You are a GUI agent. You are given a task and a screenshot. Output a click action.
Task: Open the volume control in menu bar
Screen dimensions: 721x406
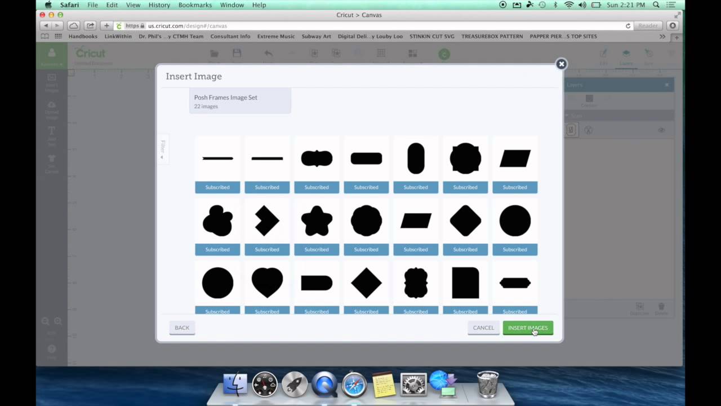tap(582, 5)
